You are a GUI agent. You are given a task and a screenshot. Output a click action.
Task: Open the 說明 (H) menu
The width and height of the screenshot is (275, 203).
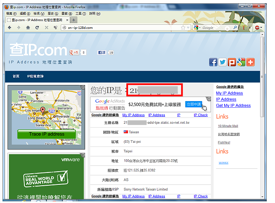95,14
